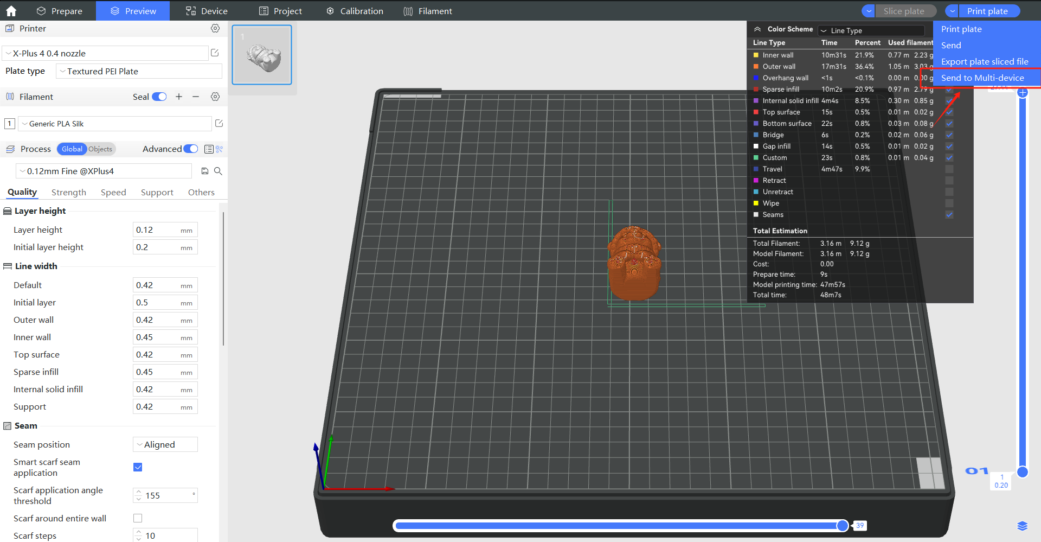Select filament slot number 1
Screen dimensions: 1041x542
[x=9, y=124]
